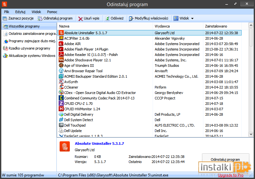This screenshot has width=255, height=179.
Task: Select the CCCP Project publisher cell
Action: (x=165, y=98)
